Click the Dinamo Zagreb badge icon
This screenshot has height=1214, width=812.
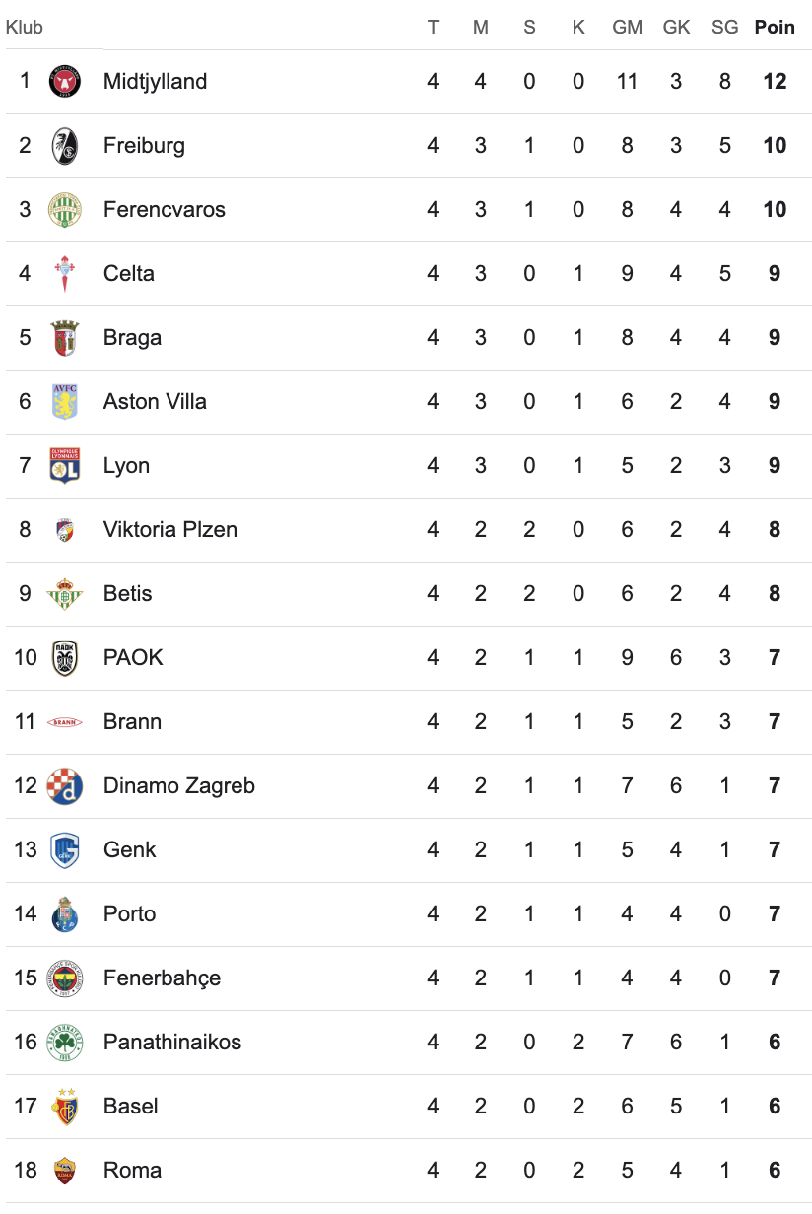click(65, 785)
